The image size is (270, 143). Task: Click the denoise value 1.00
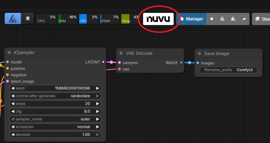tap(86, 134)
